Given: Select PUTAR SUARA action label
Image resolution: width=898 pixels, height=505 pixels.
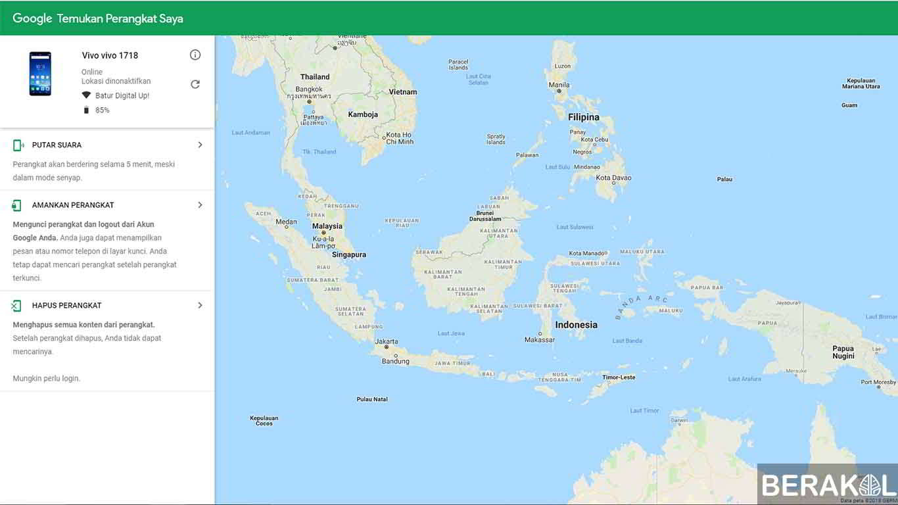Looking at the screenshot, I should click(x=57, y=145).
